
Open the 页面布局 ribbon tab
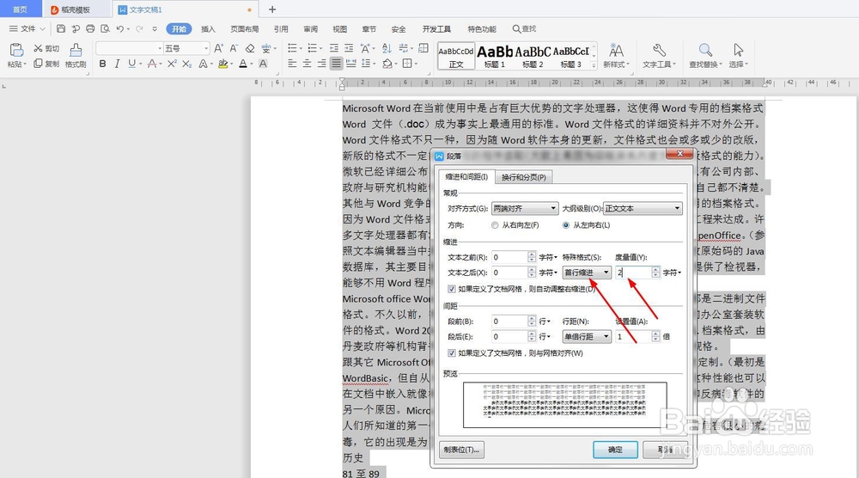[x=244, y=29]
